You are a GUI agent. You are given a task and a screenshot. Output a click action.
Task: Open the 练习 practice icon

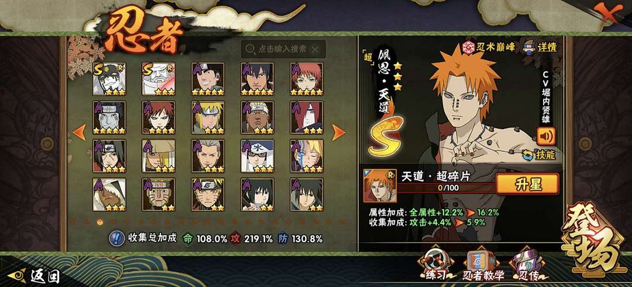point(437,263)
